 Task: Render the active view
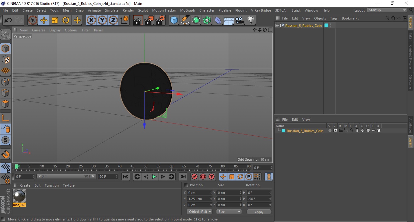(138, 20)
